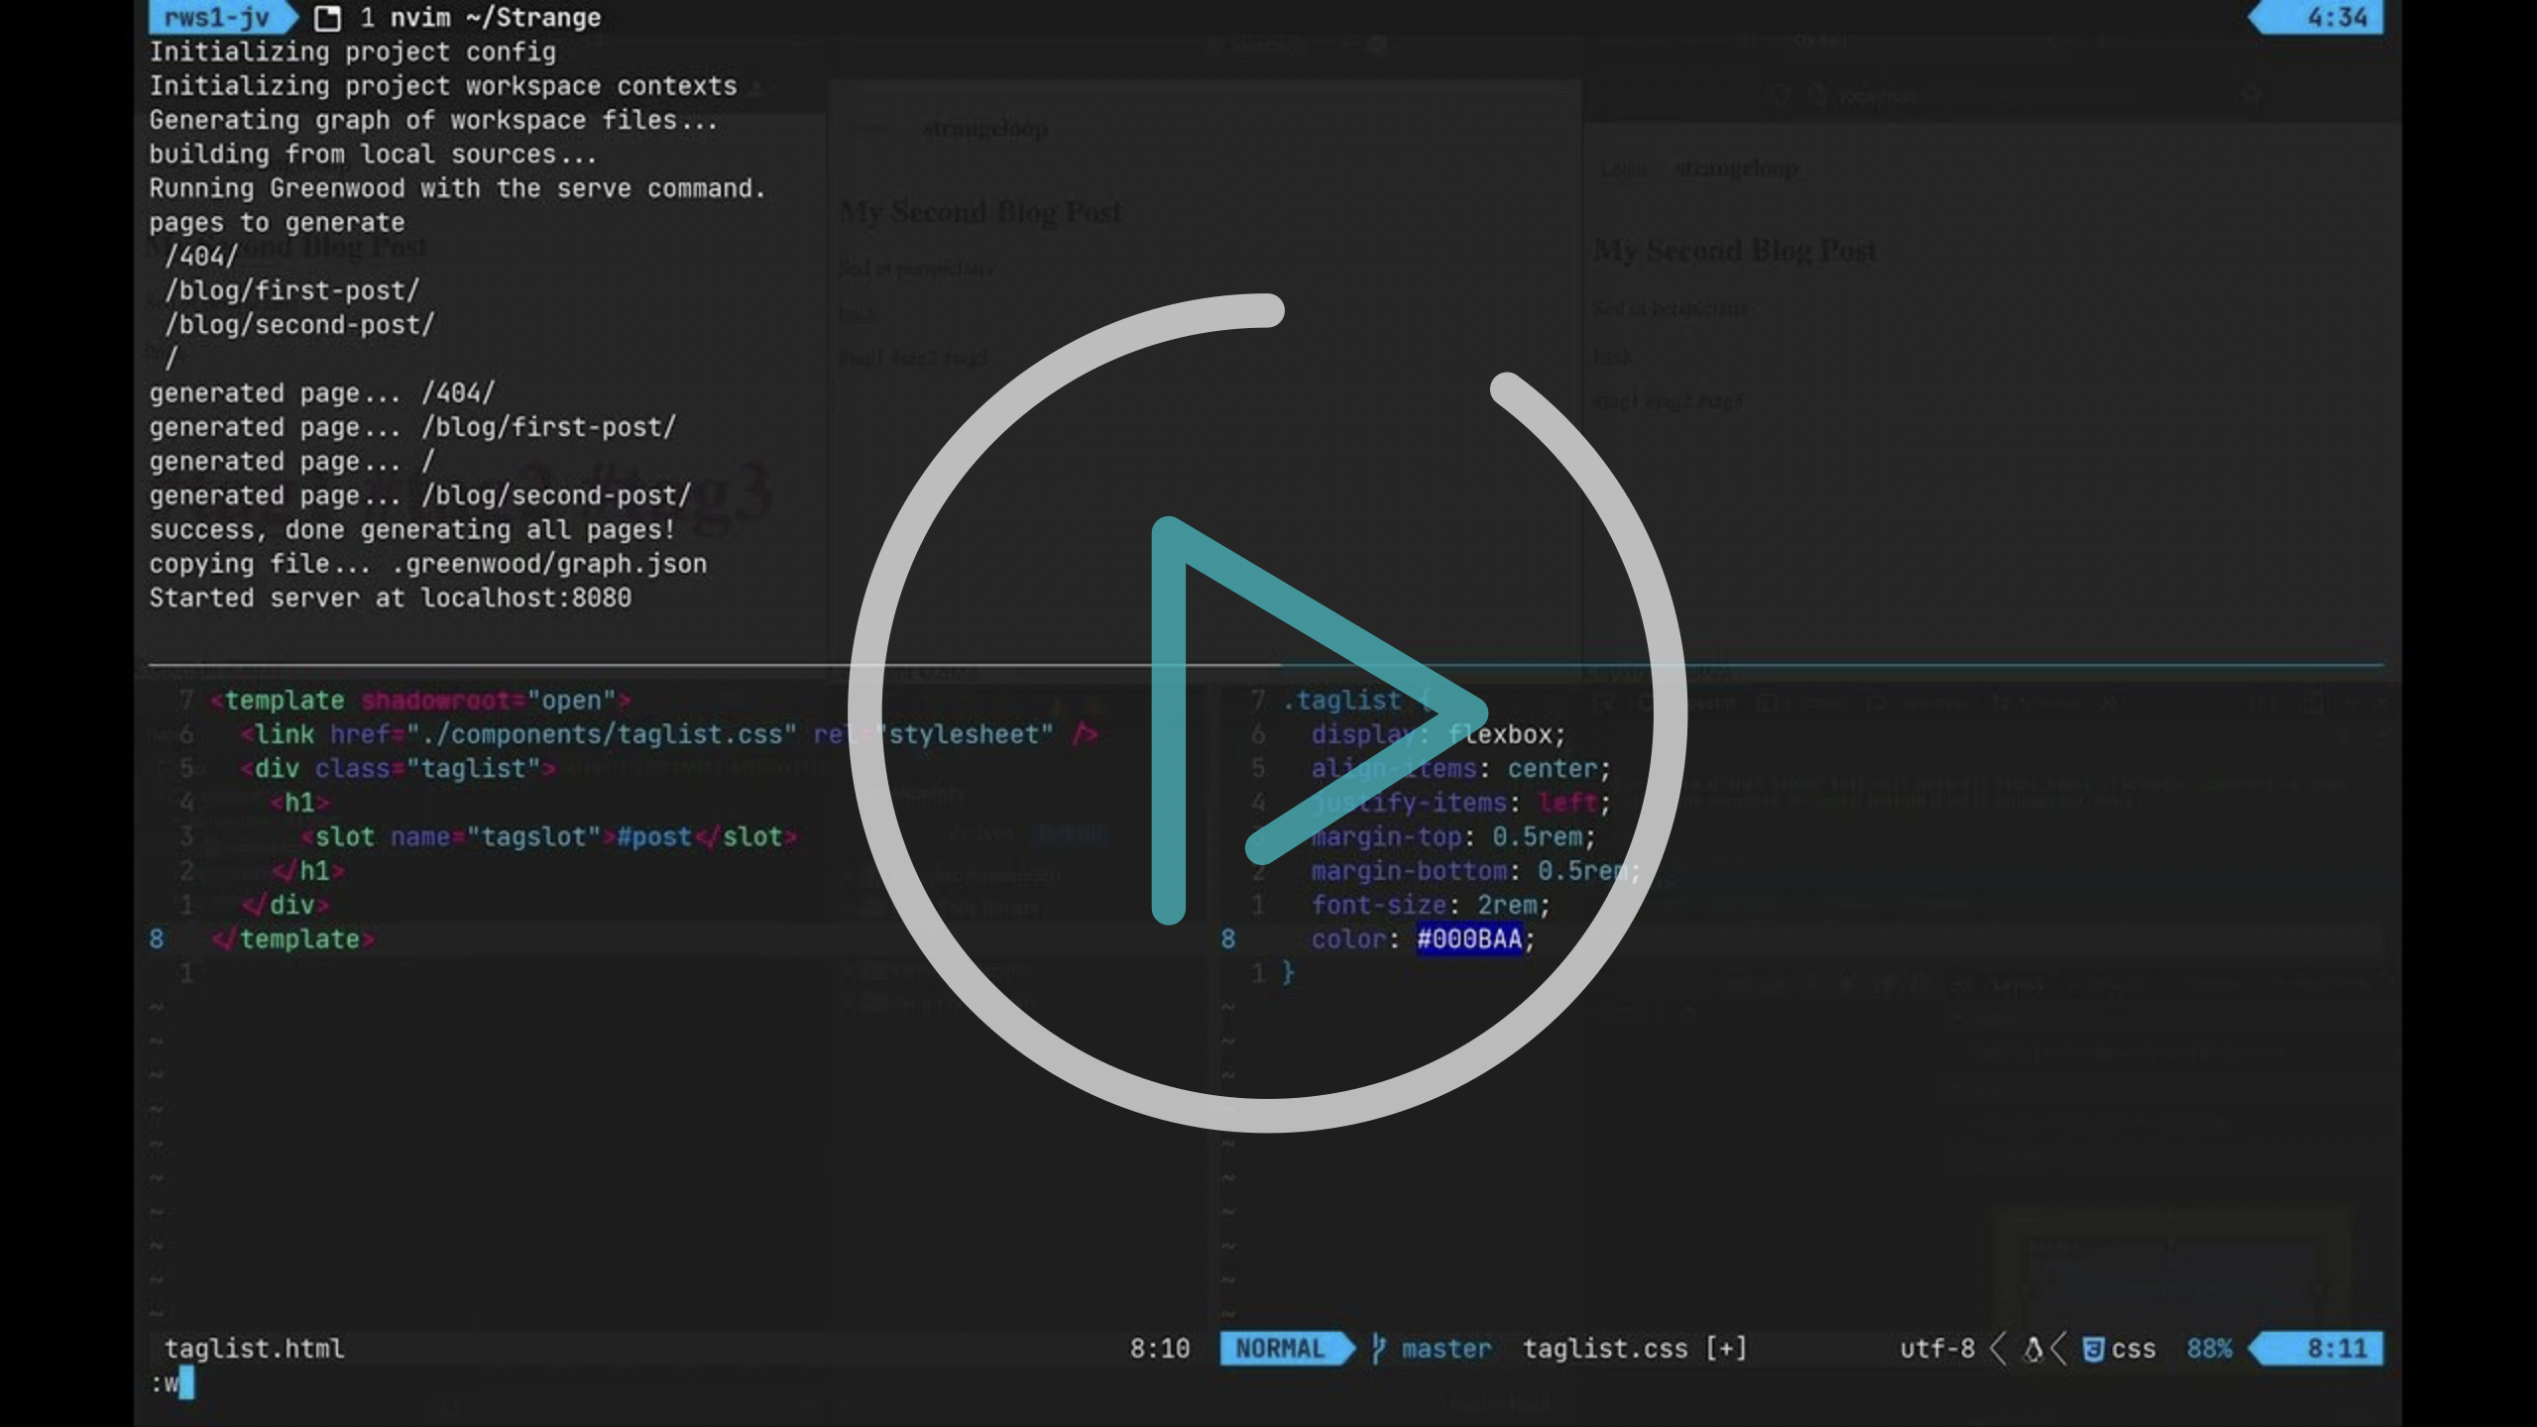This screenshot has height=1427, width=2537.
Task: Click 'Running Greenwood with the serve command.' line
Action: [458, 188]
